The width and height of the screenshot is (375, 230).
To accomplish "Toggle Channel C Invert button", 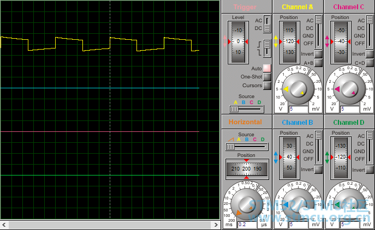I will (370, 54).
